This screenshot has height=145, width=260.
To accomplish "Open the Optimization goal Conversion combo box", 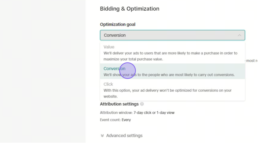I will tap(172, 35).
